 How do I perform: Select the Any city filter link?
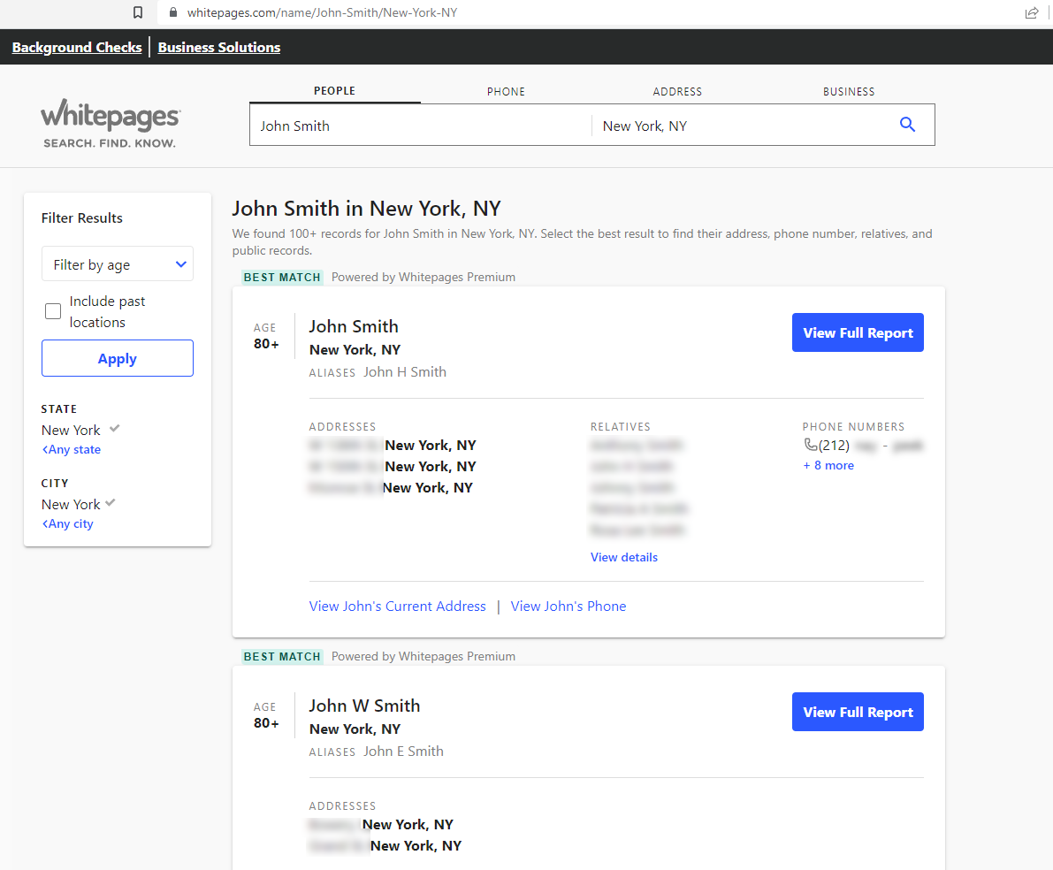[x=68, y=523]
